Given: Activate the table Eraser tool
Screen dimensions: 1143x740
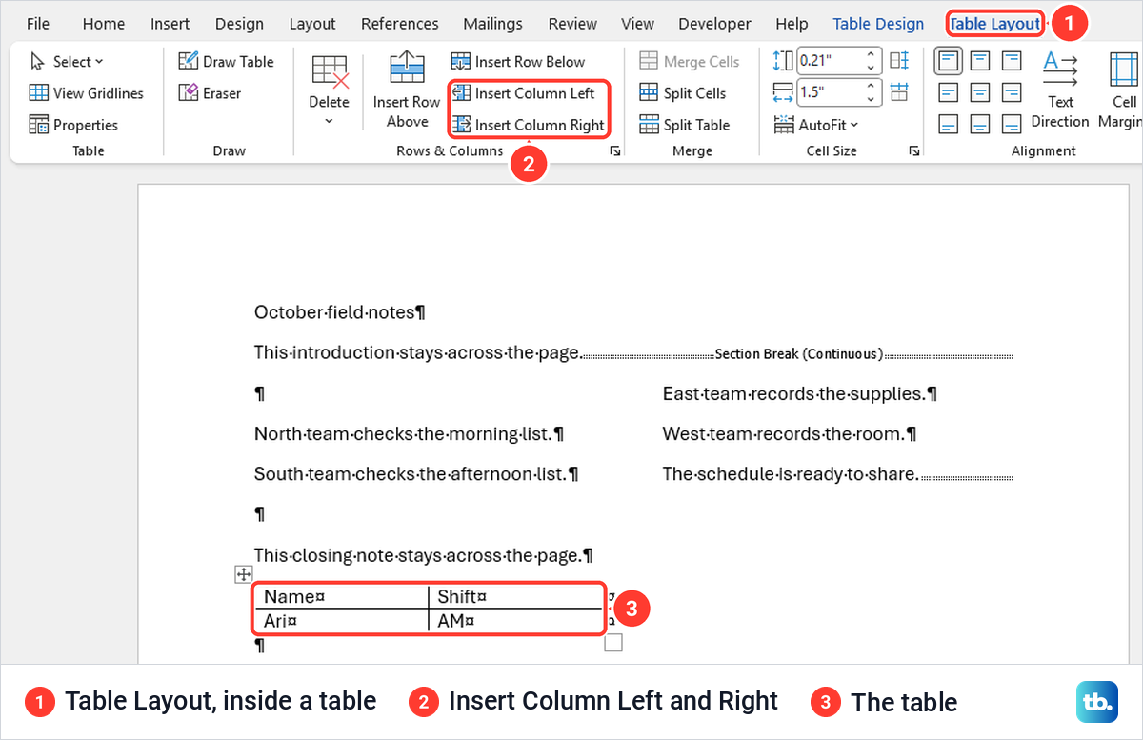Looking at the screenshot, I should pyautogui.click(x=210, y=93).
